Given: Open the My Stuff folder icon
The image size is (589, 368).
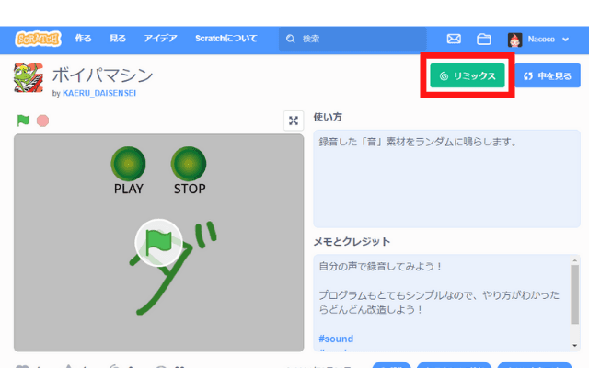Looking at the screenshot, I should pos(484,39).
